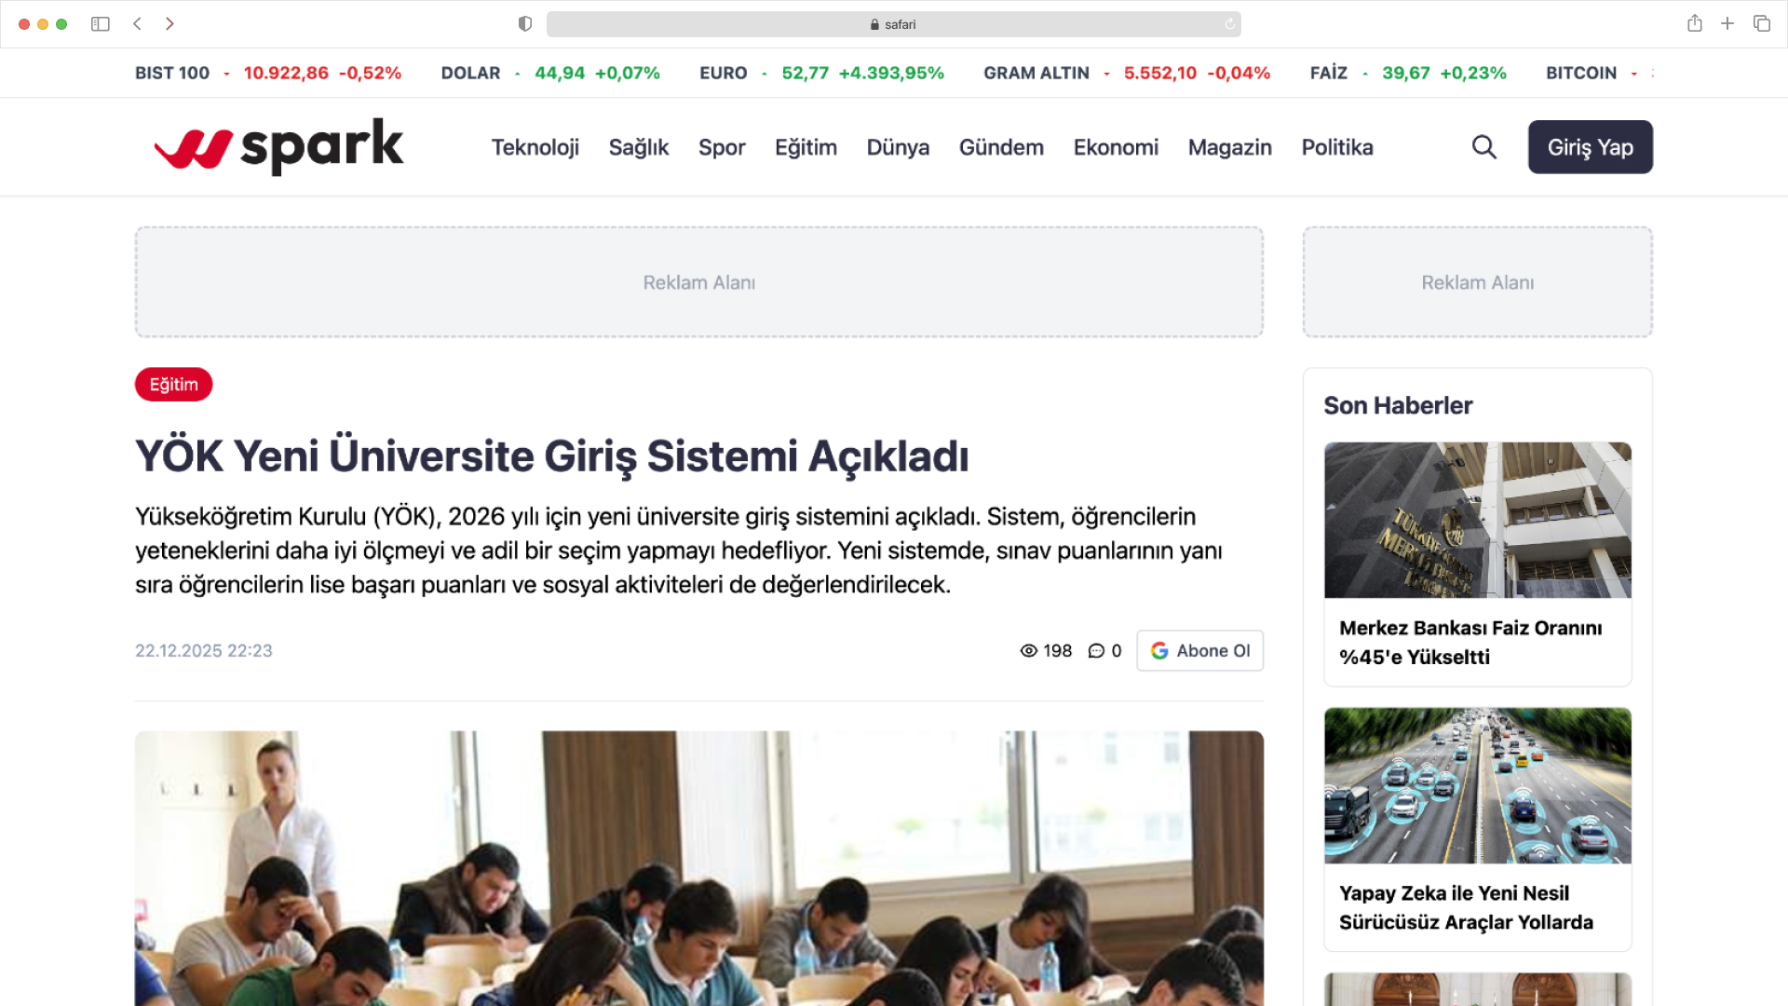Click the Giriş Yap button
The width and height of the screenshot is (1788, 1006).
[1591, 147]
